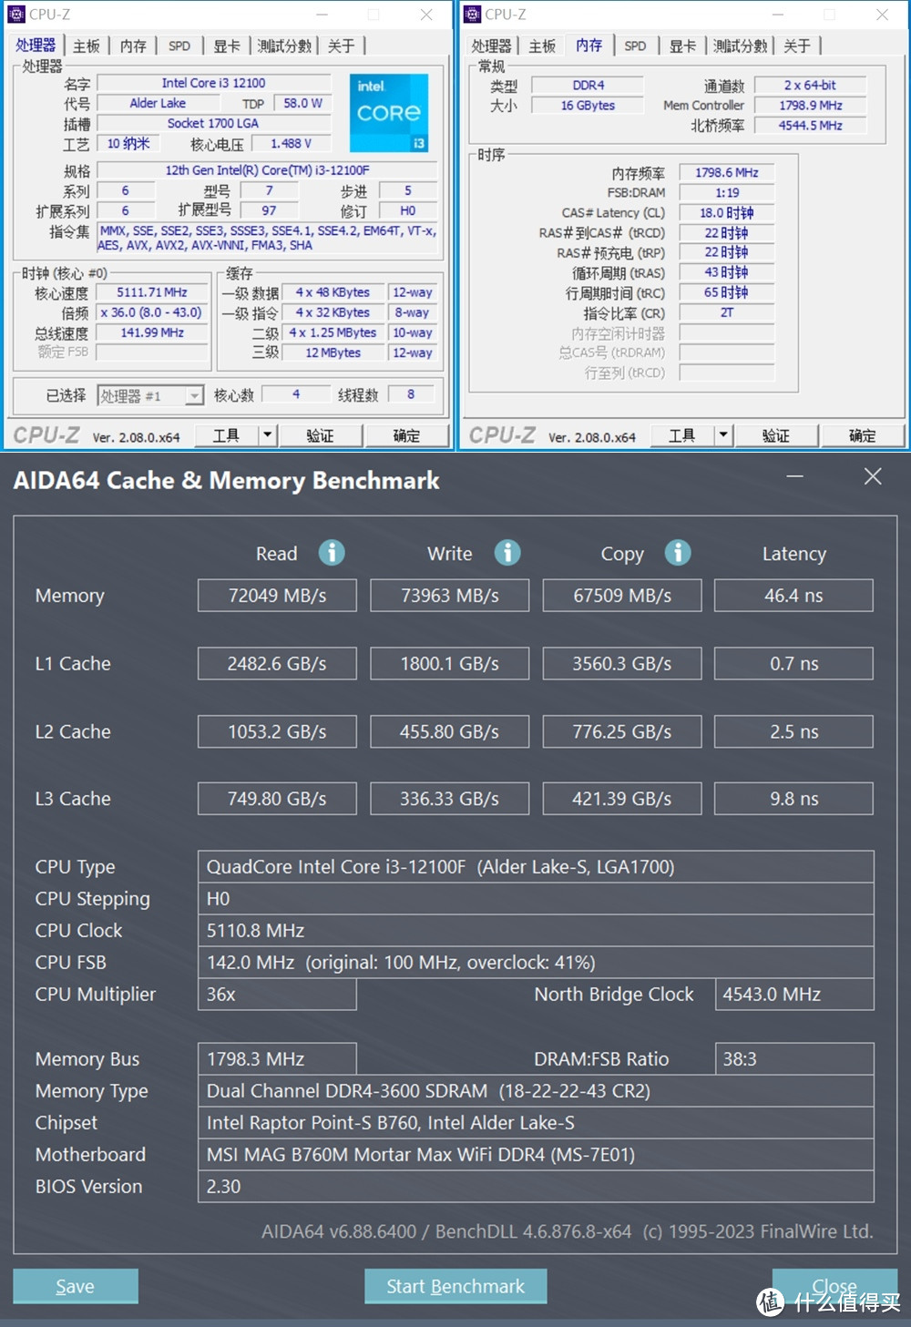Click the memory frequency 1798.6 MHz in CPU-Z
This screenshot has width=911, height=1327.
(727, 172)
